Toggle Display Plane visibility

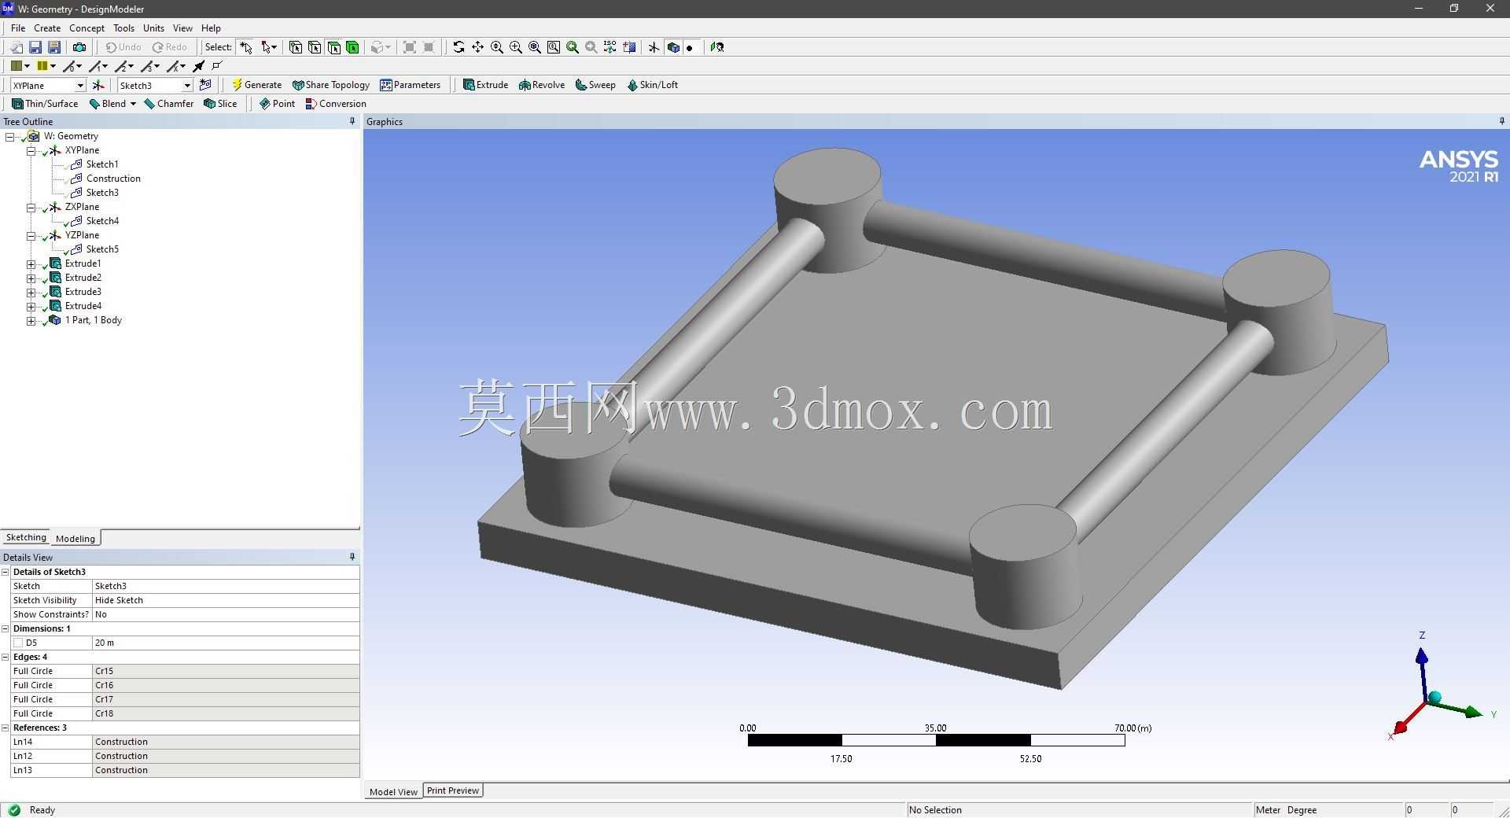(x=654, y=47)
